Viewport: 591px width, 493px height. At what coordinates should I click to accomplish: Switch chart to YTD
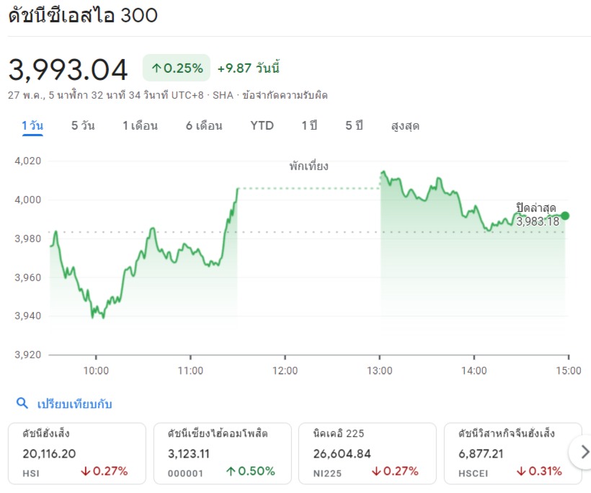[x=262, y=125]
